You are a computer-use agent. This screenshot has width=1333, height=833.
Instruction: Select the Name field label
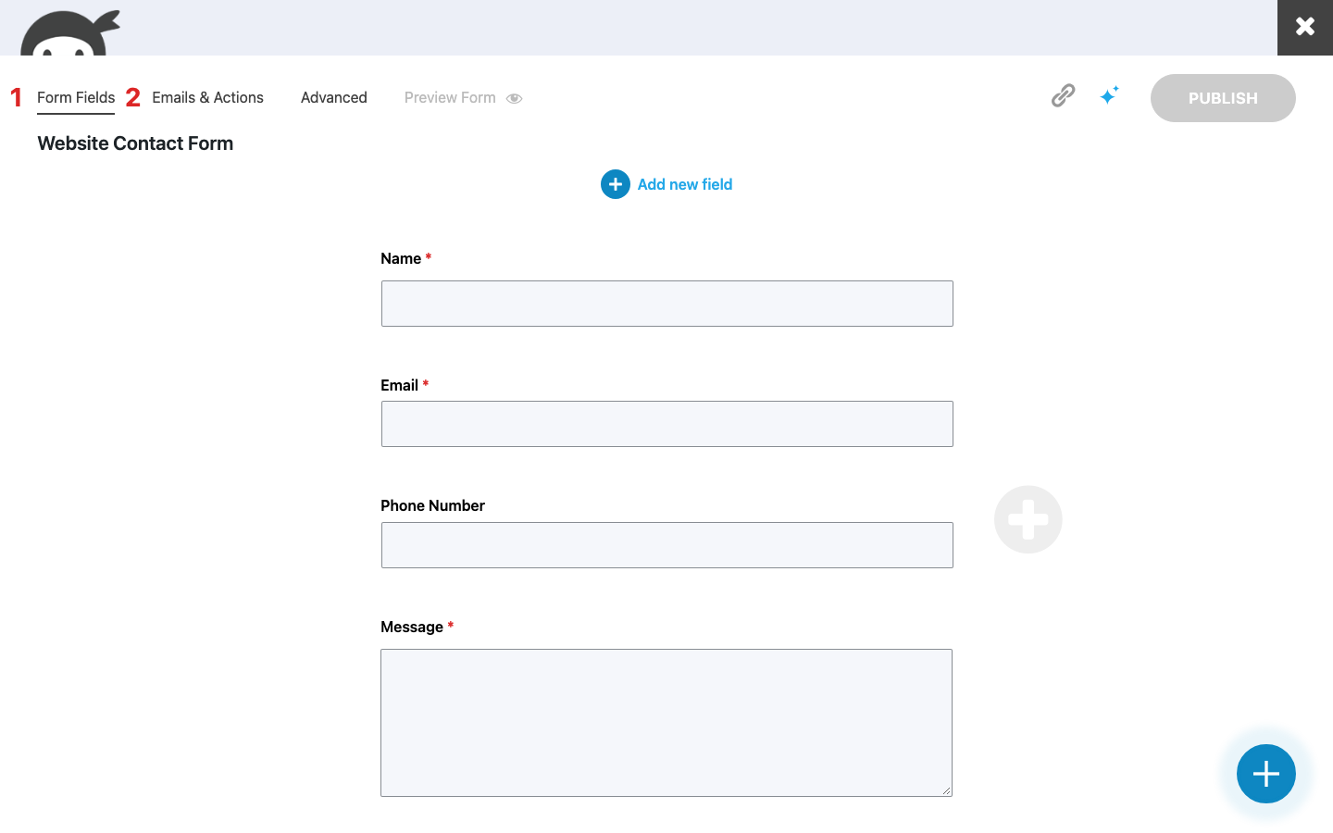tap(401, 259)
